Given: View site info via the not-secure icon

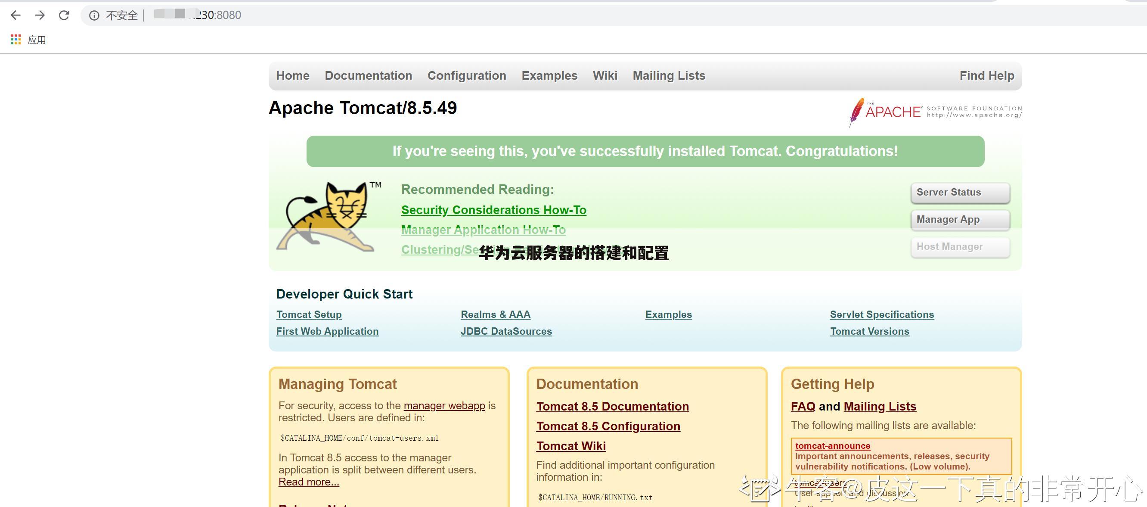Looking at the screenshot, I should 94,16.
